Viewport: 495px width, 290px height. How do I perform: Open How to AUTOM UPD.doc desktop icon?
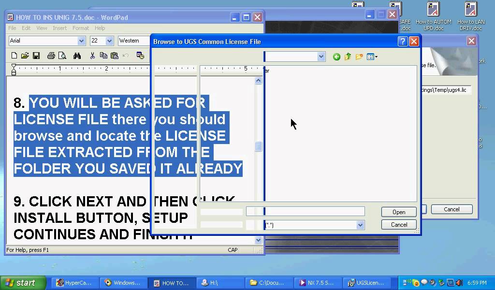coord(434,16)
